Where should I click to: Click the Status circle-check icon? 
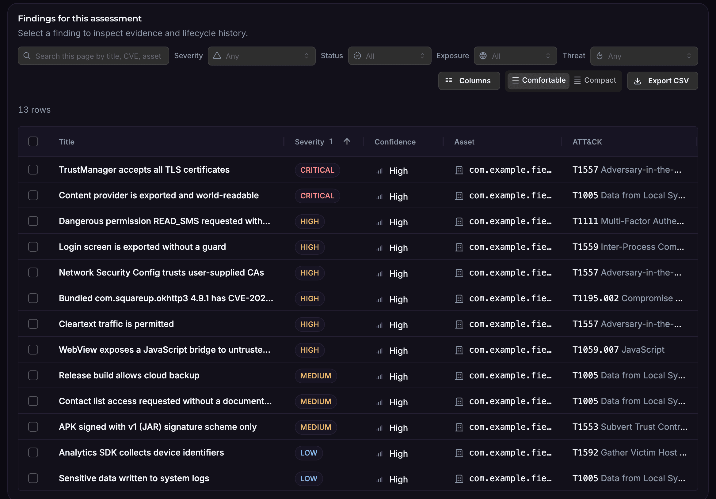357,56
